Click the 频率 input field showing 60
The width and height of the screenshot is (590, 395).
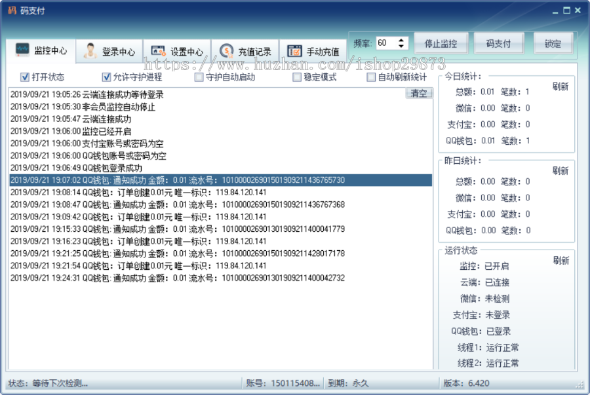pyautogui.click(x=386, y=43)
